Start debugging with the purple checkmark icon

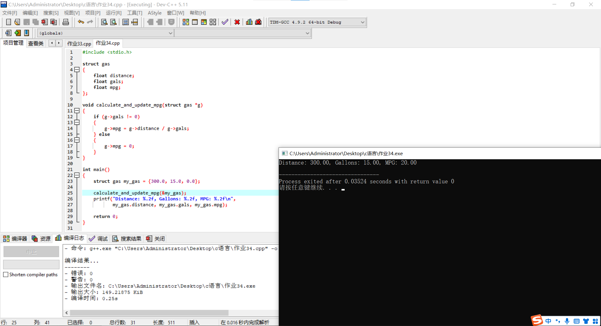click(x=225, y=22)
